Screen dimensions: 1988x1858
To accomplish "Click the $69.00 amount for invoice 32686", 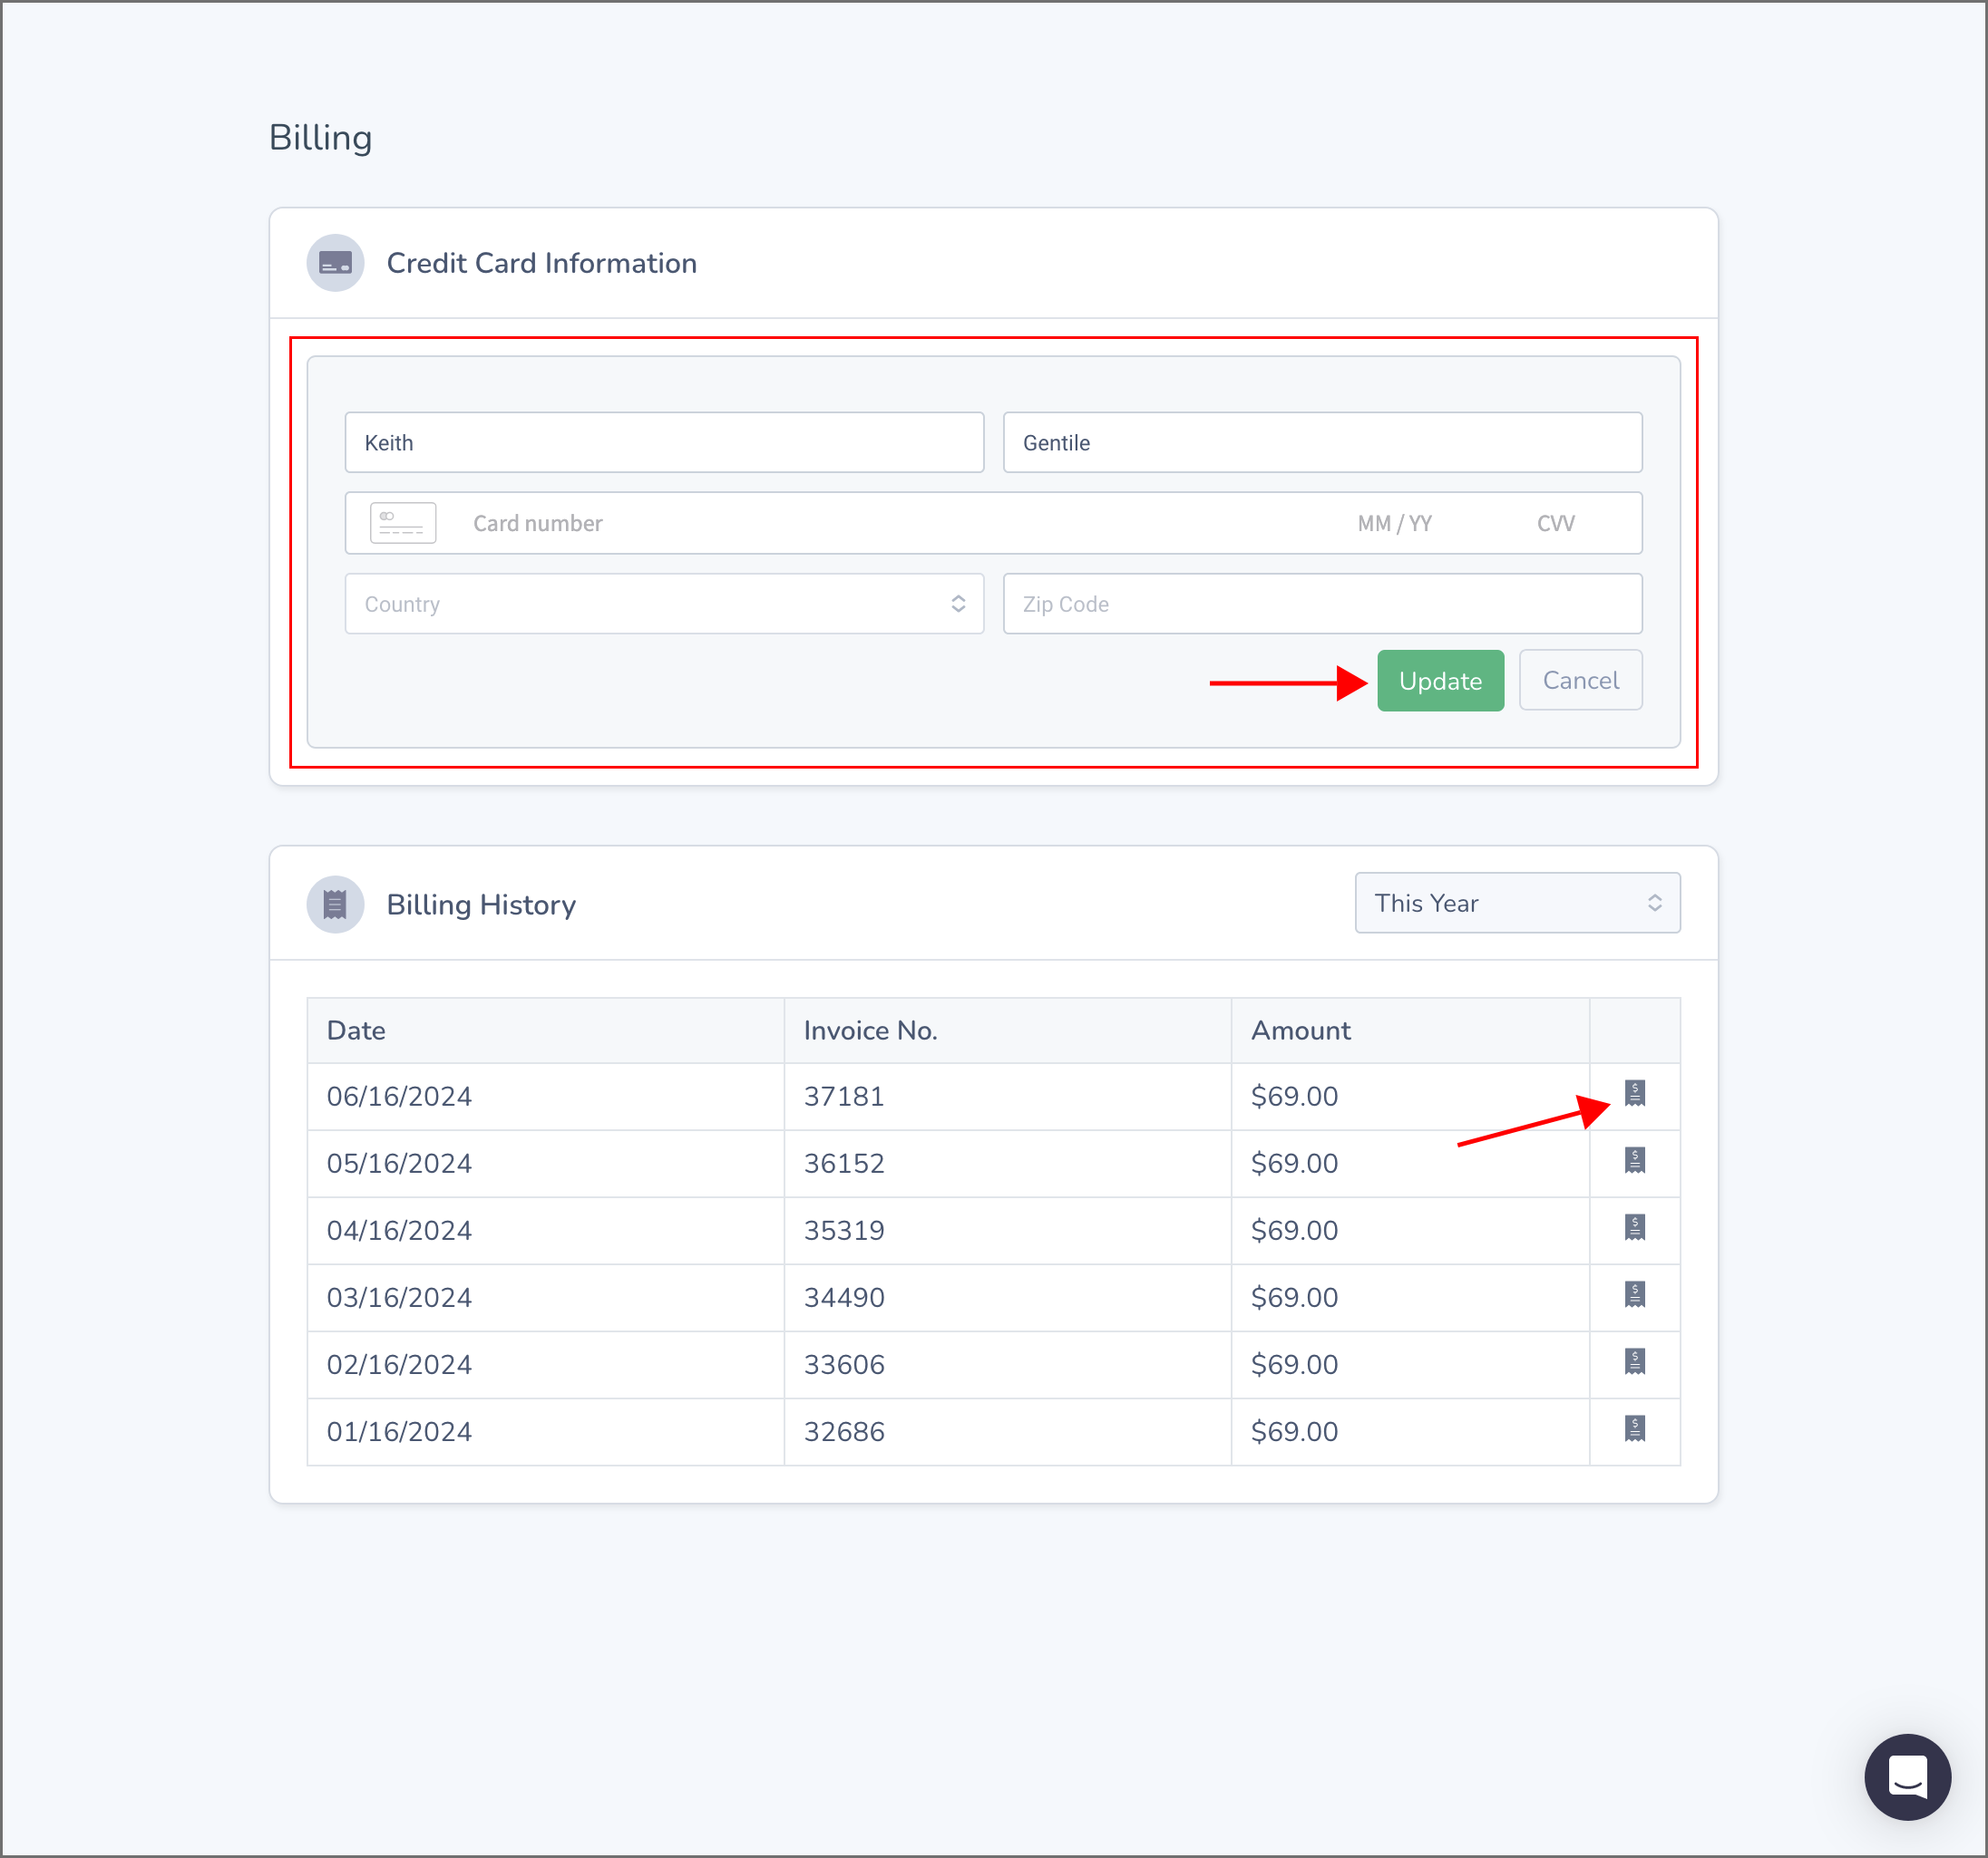I will (x=1294, y=1431).
